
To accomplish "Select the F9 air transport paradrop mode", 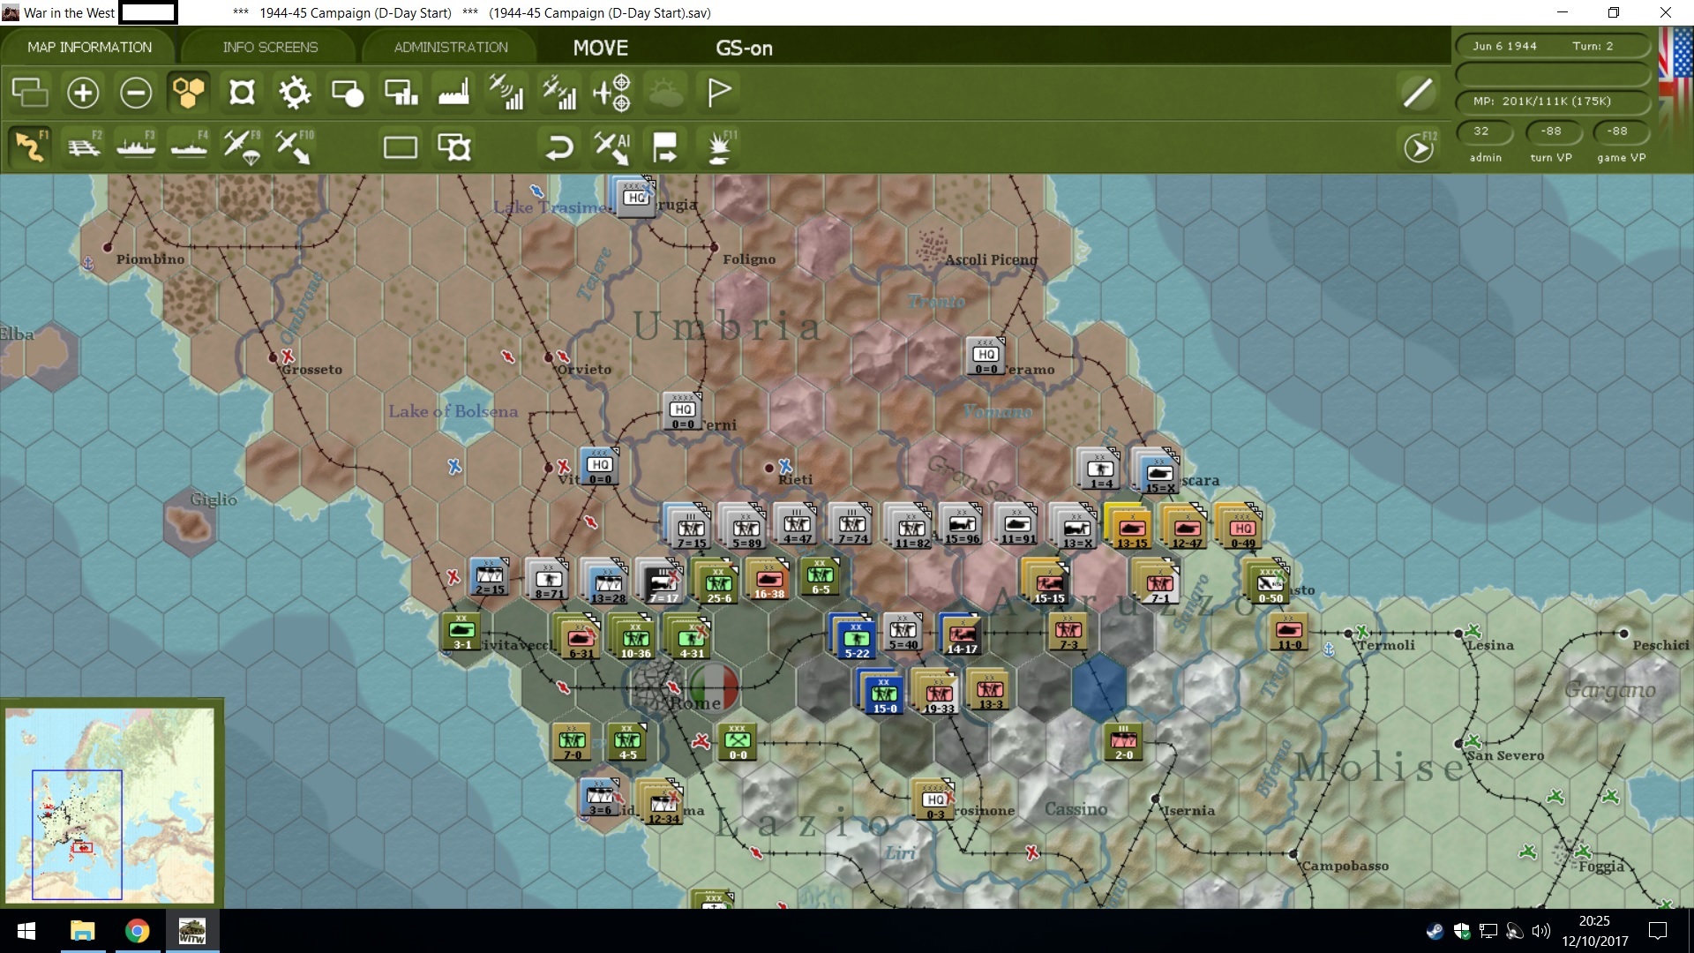I will pyautogui.click(x=242, y=146).
